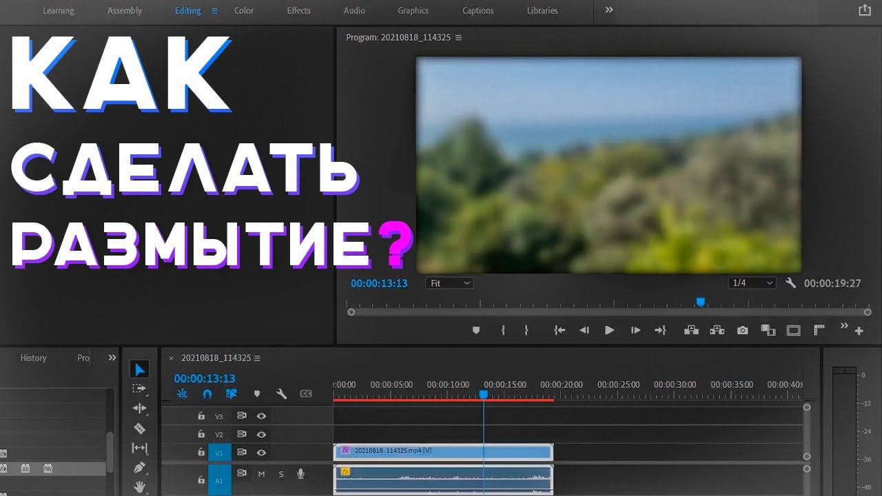
Task: Open the Editing workspace options menu
Action: click(x=214, y=11)
